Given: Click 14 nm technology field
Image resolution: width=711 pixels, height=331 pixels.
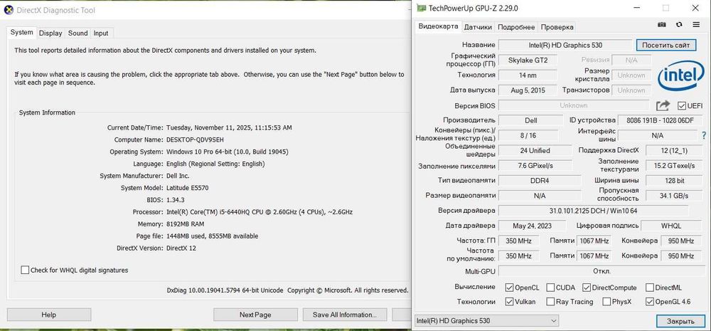Looking at the screenshot, I should tap(528, 75).
